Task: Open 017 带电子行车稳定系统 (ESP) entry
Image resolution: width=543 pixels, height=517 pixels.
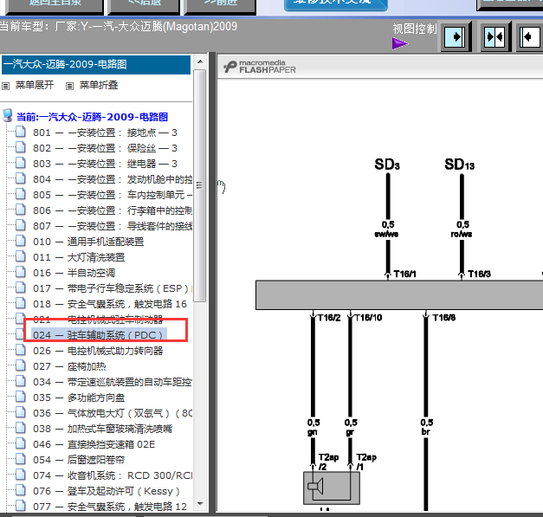Action: pyautogui.click(x=111, y=288)
